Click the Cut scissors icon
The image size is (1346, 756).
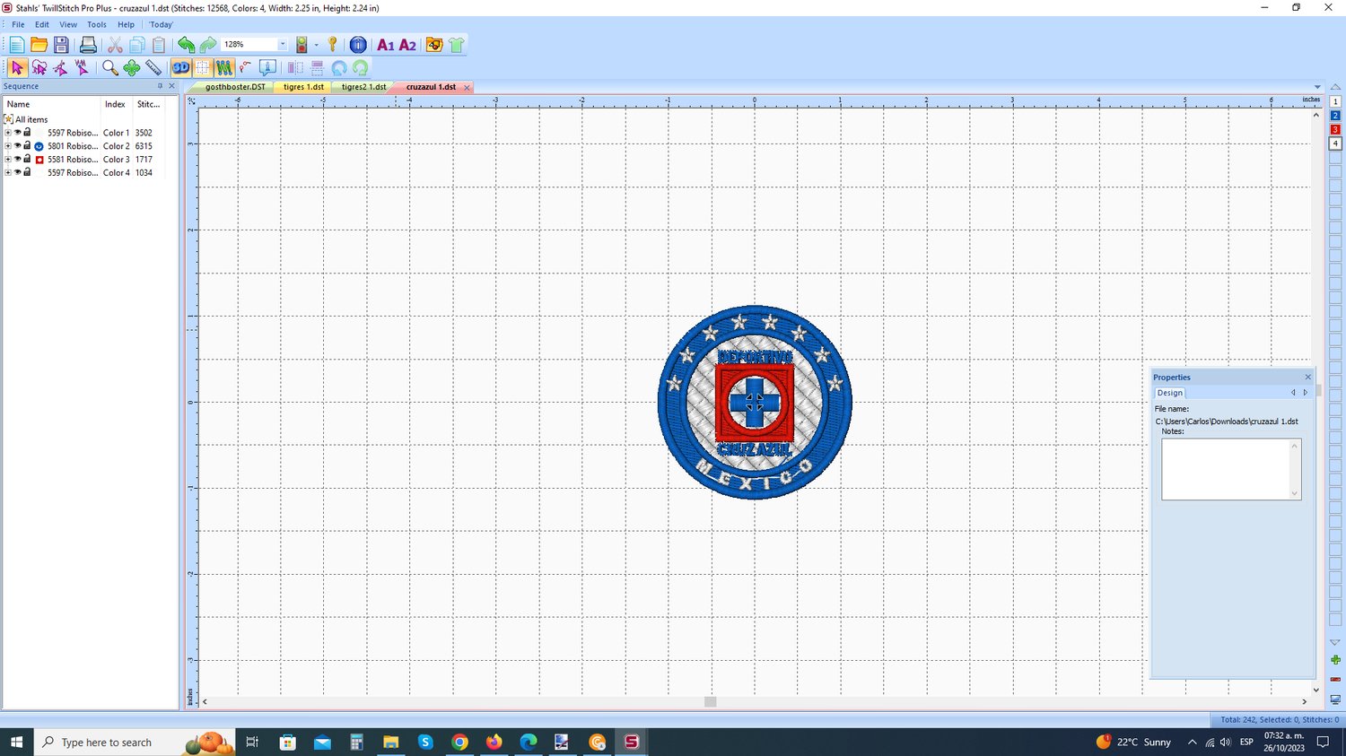click(x=115, y=45)
